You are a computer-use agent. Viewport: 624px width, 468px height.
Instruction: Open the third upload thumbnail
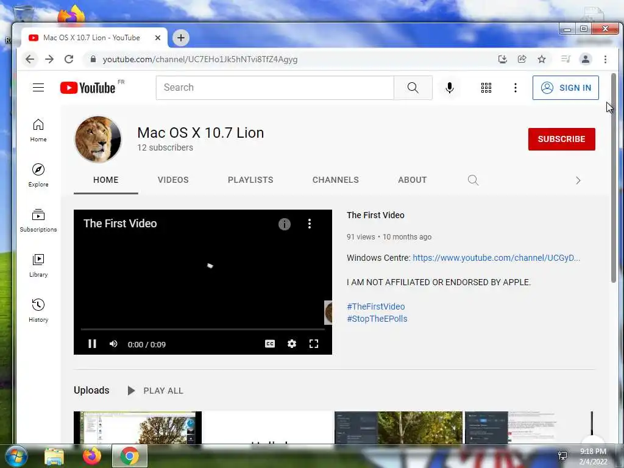[399, 427]
